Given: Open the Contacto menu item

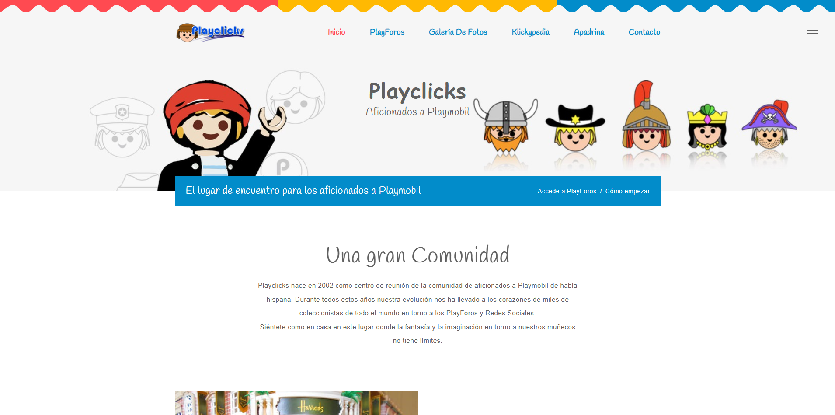Looking at the screenshot, I should click(x=644, y=32).
